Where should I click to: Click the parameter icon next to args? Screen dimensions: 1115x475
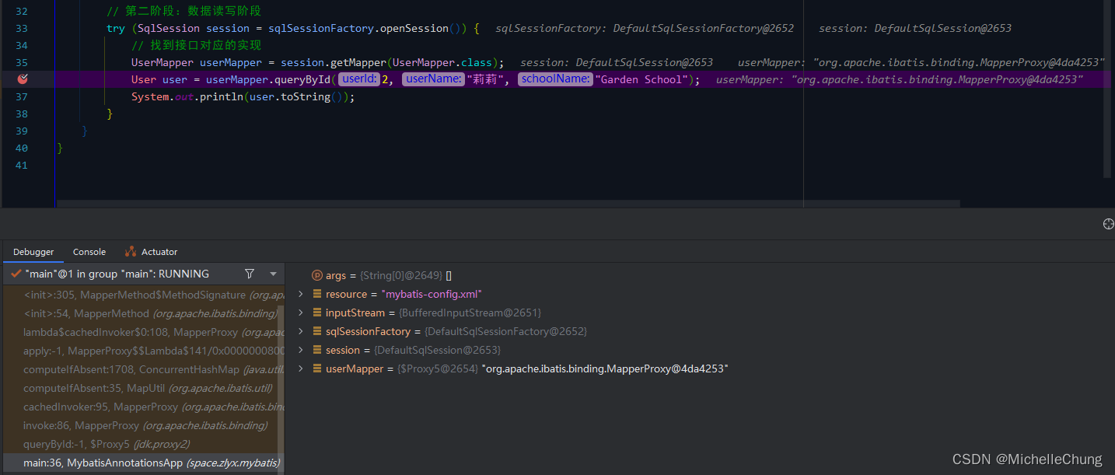(x=317, y=275)
